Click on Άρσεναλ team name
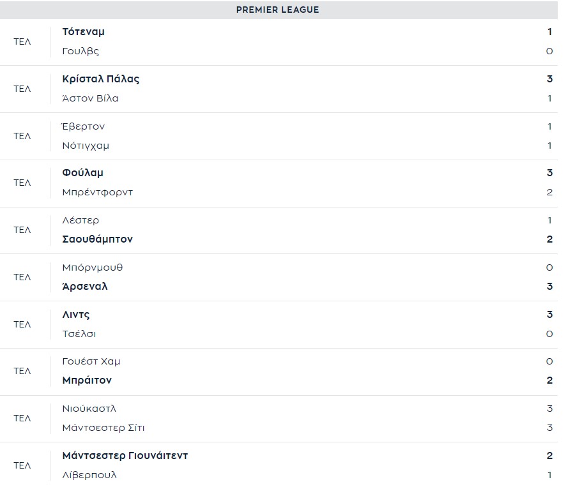Image resolution: width=575 pixels, height=489 pixels. [85, 287]
